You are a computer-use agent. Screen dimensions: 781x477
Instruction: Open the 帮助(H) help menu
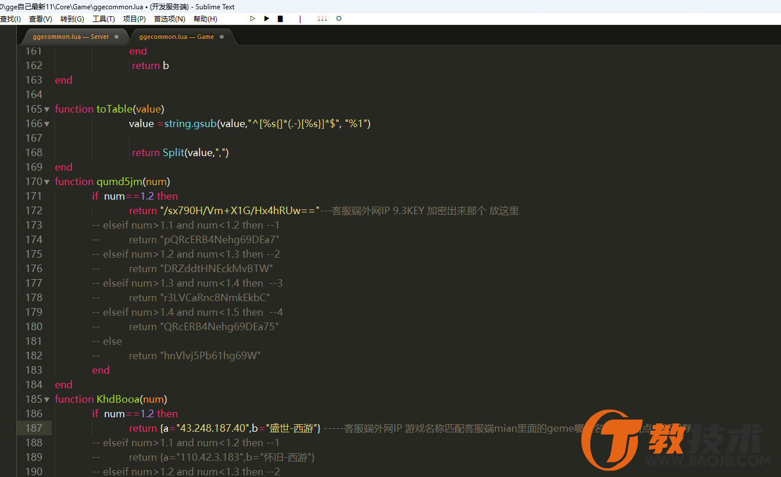click(205, 19)
